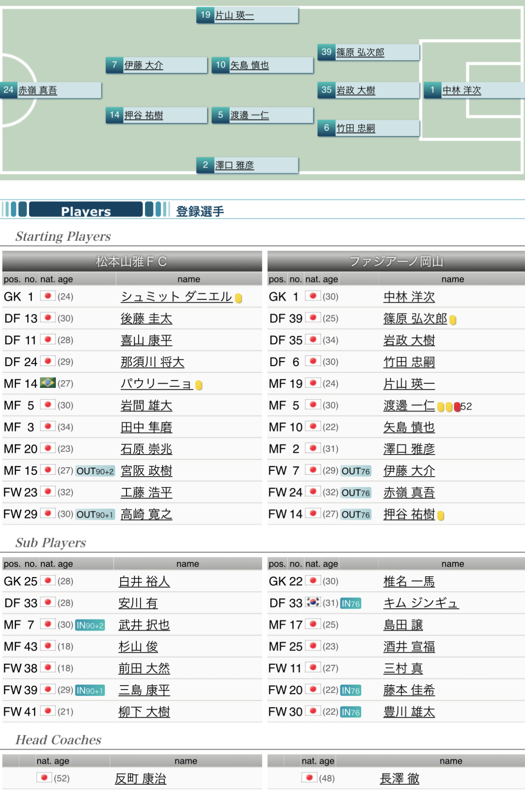
Task: Open substitute 杉山 俊 player link
Action: tap(138, 646)
